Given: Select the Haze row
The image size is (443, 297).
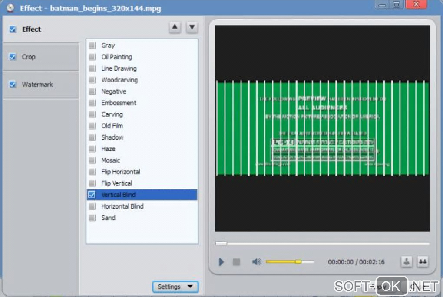Looking at the screenshot, I should click(142, 149).
